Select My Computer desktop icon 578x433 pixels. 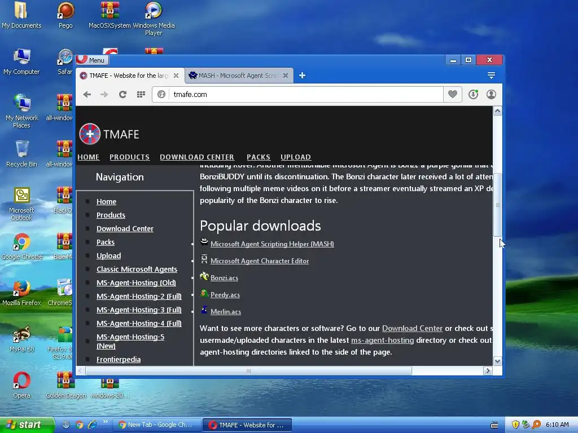point(21,62)
